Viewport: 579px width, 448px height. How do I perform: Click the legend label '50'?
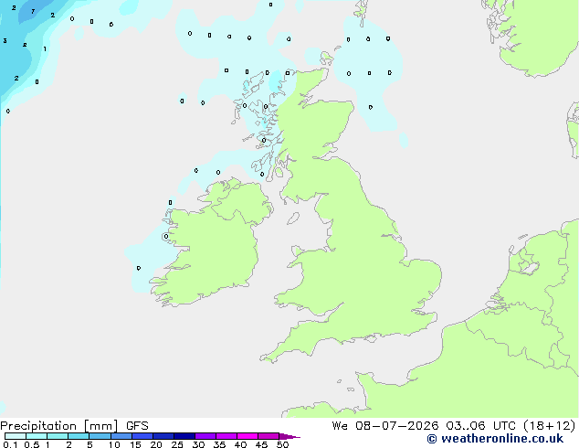282,444
